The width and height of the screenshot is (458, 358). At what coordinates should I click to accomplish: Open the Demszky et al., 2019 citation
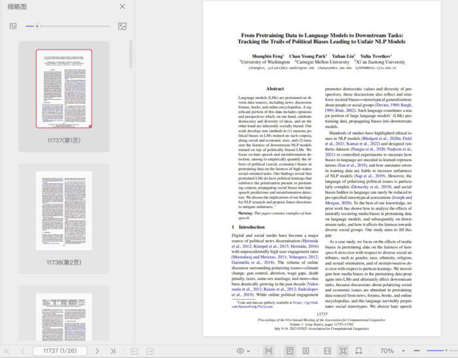(372, 187)
